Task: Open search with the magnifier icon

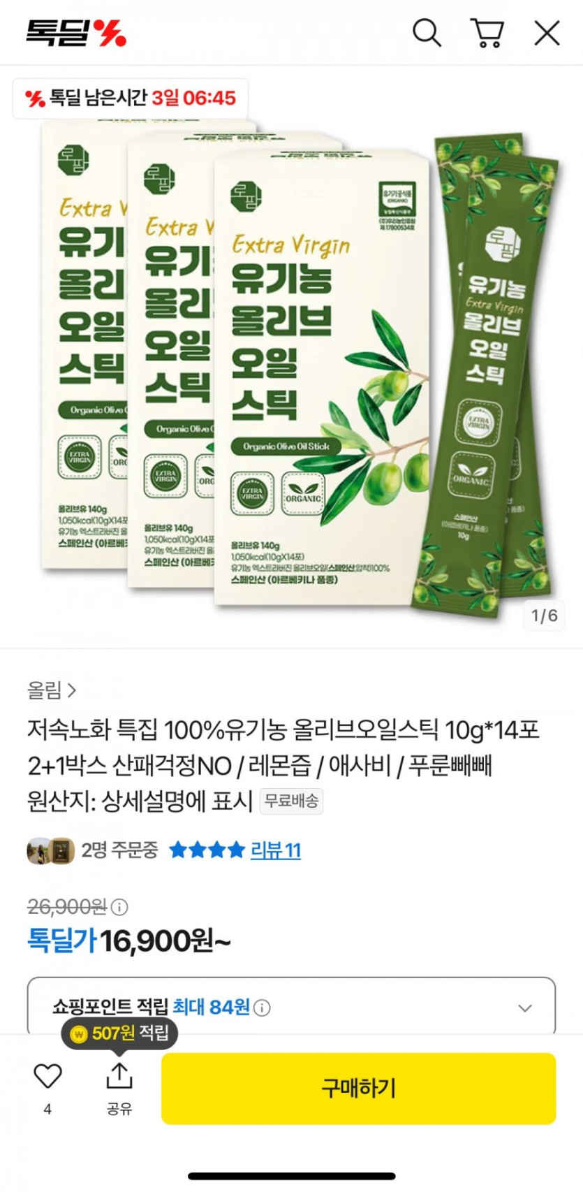Action: tap(427, 32)
